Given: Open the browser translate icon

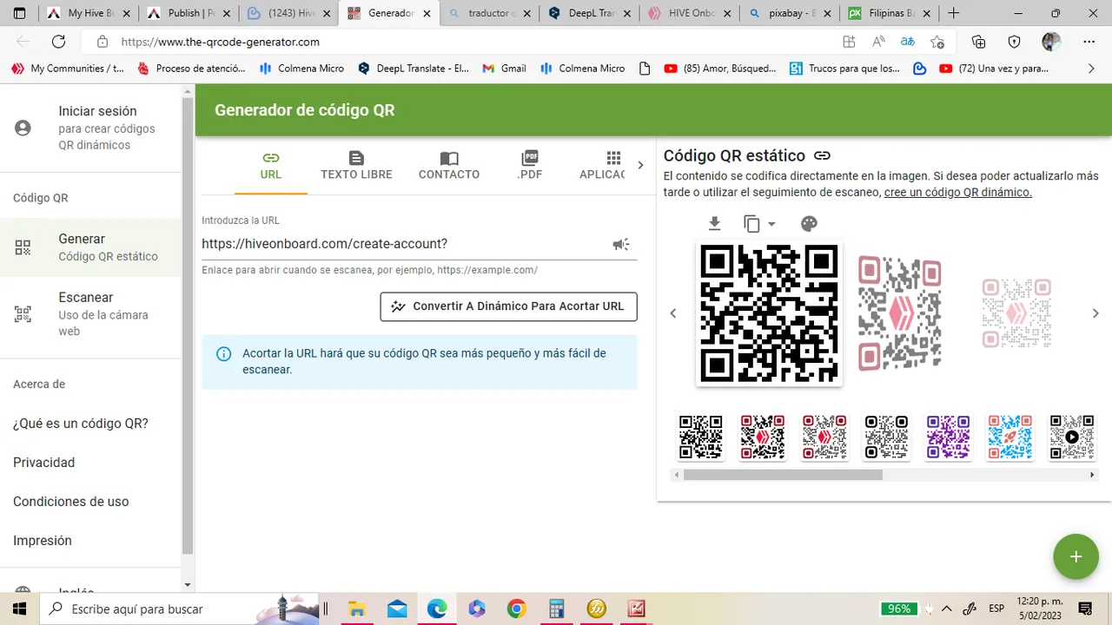Looking at the screenshot, I should point(908,42).
